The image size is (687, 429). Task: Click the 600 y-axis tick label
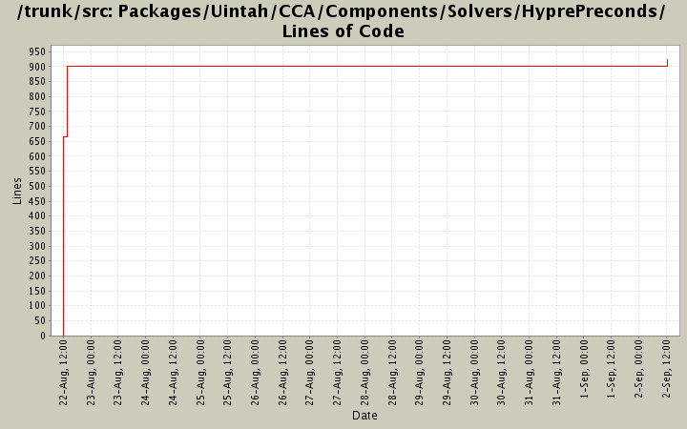coord(37,156)
